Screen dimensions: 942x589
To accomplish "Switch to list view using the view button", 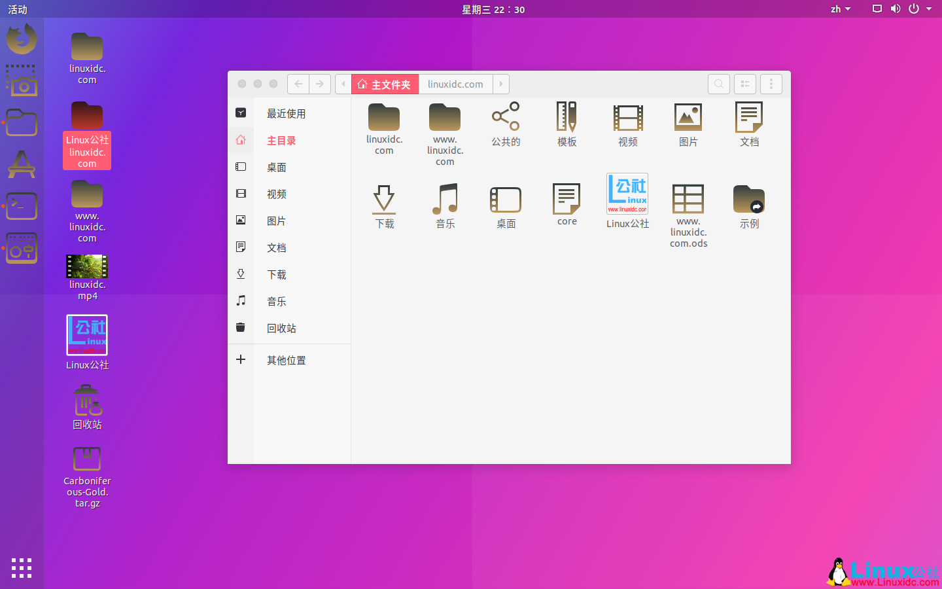I will tap(745, 84).
